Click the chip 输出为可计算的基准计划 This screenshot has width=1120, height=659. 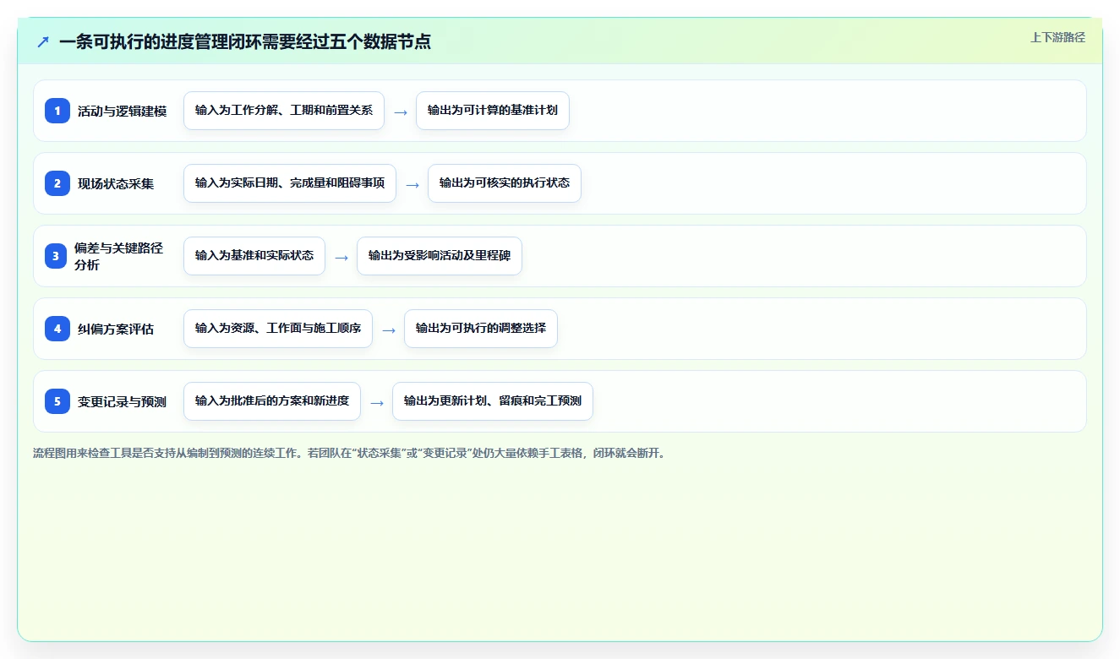tap(493, 111)
